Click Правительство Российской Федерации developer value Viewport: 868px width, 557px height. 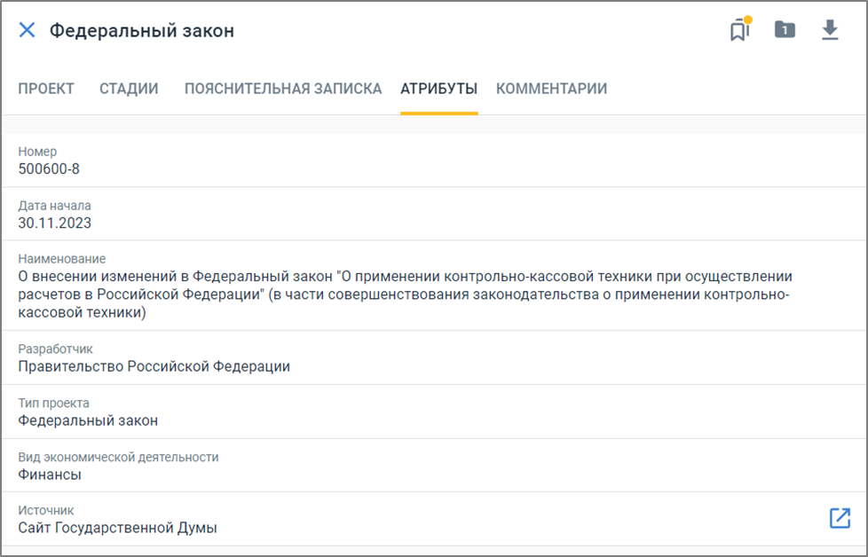pos(154,366)
